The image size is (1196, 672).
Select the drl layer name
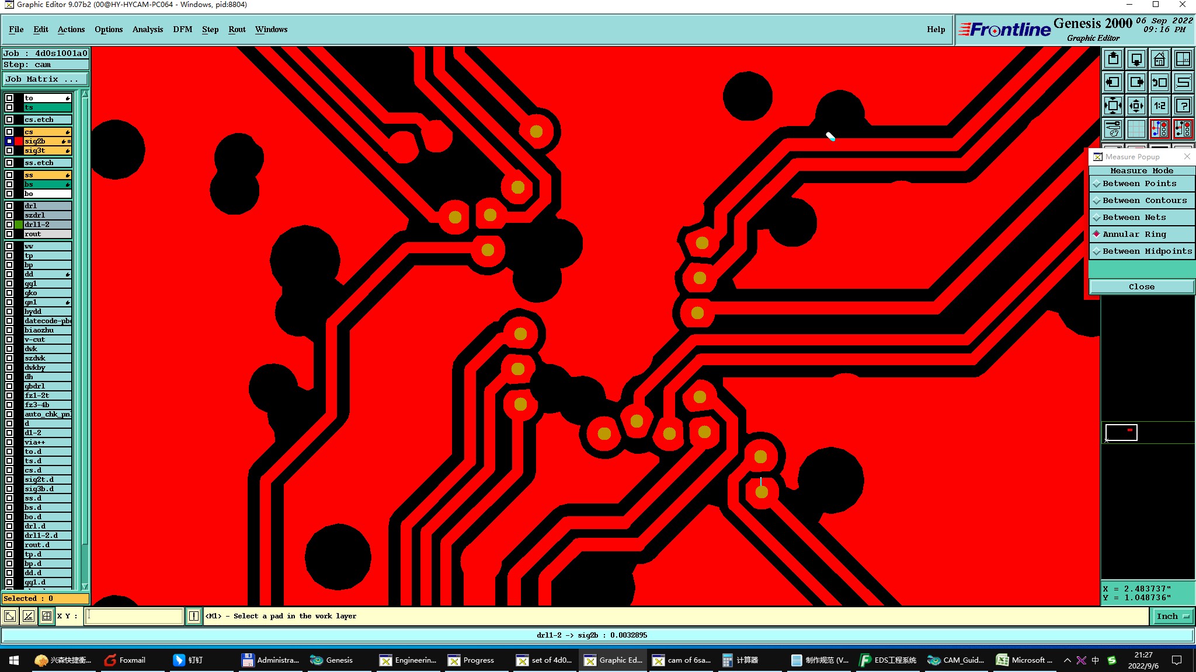(48, 206)
